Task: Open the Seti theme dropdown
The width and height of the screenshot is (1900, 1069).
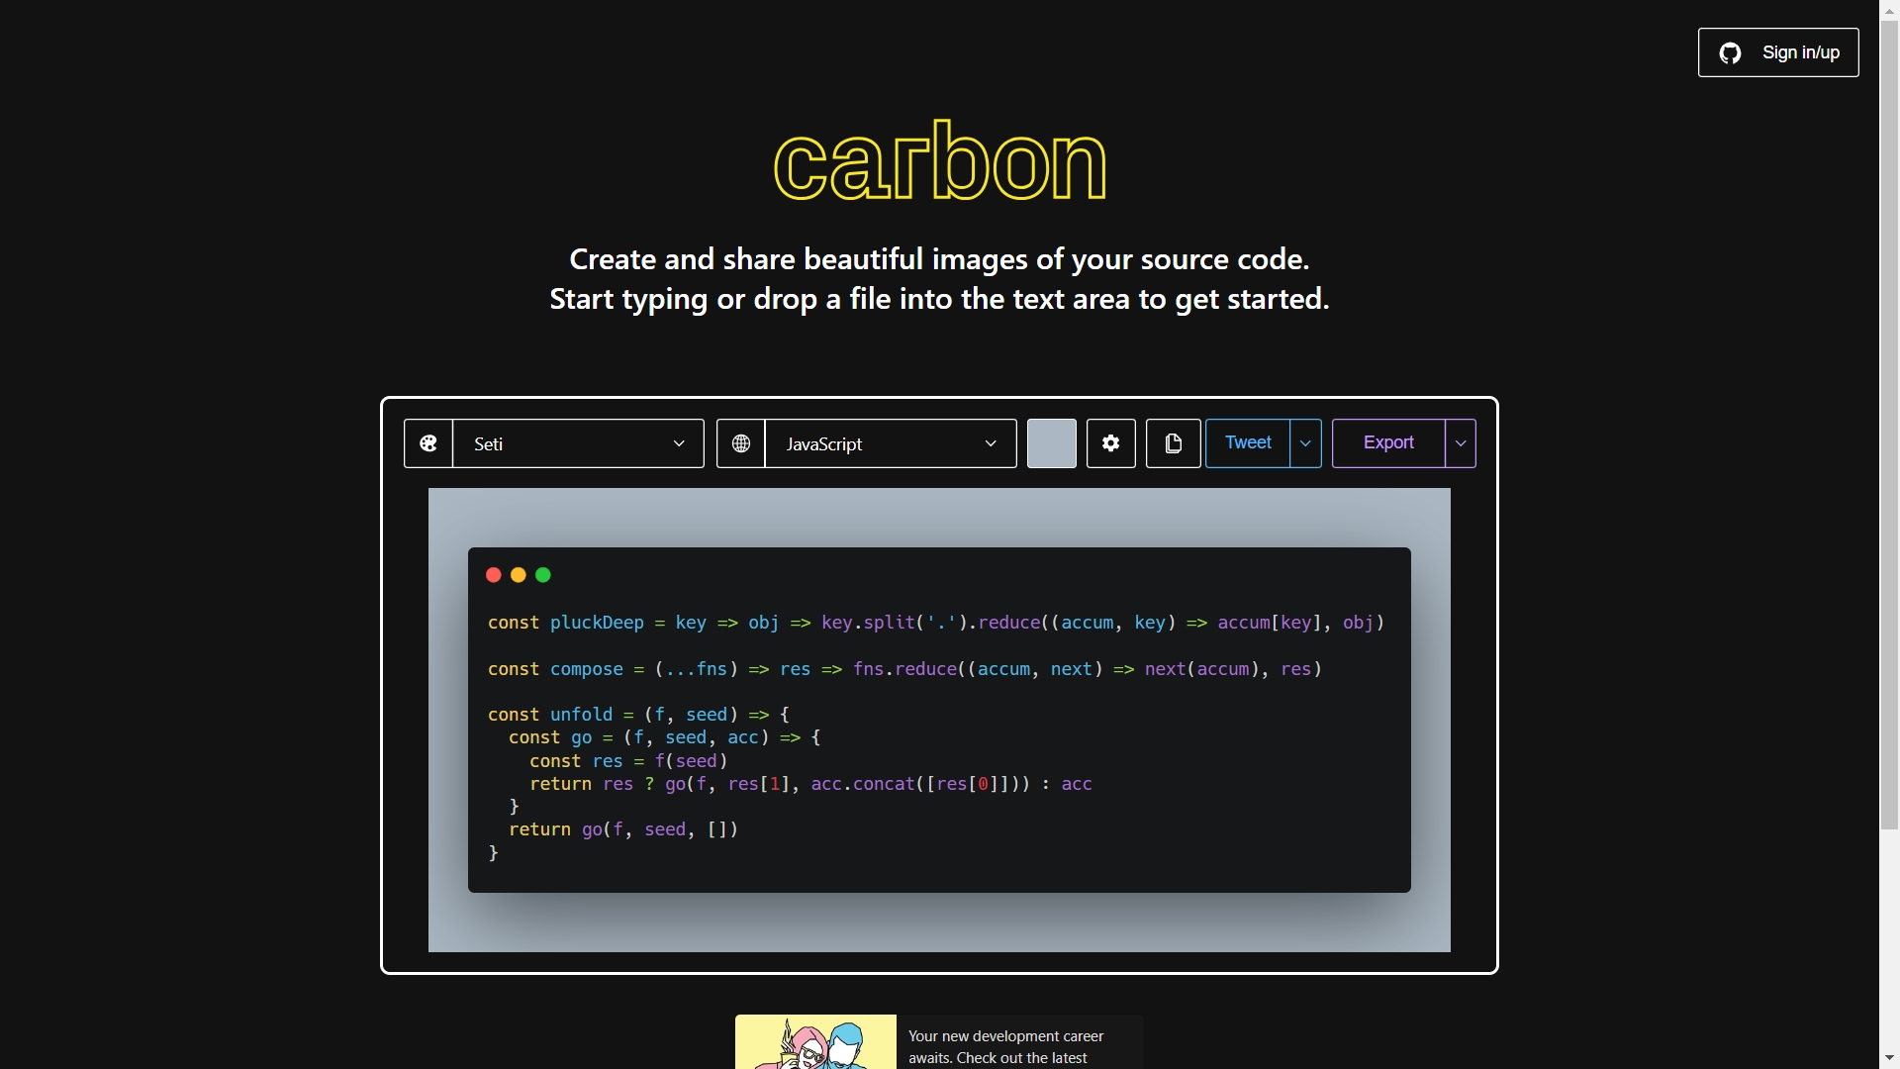Action: [579, 443]
